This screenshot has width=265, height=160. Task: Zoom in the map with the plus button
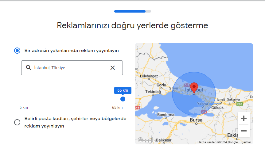(x=244, y=118)
